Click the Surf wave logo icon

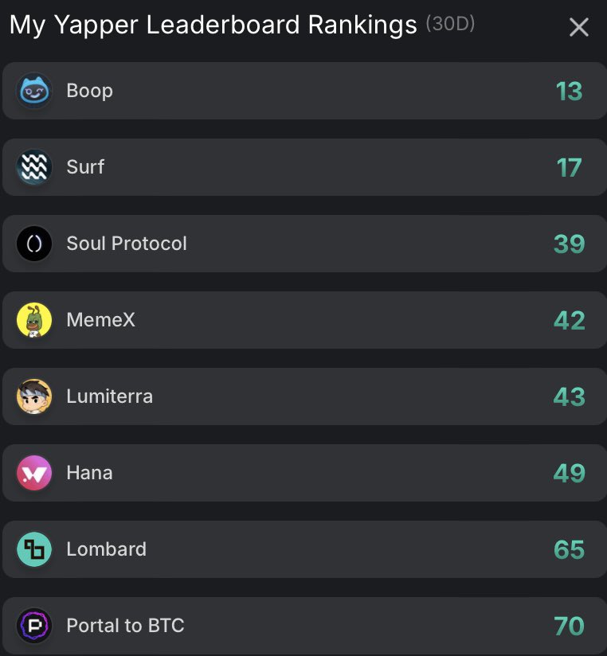click(x=34, y=167)
